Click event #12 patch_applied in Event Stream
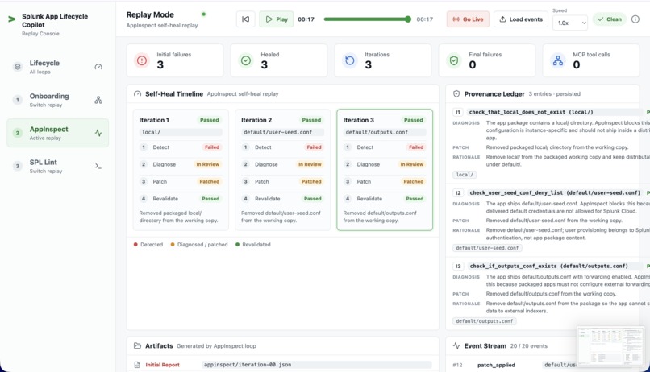This screenshot has height=372, width=650. [496, 365]
